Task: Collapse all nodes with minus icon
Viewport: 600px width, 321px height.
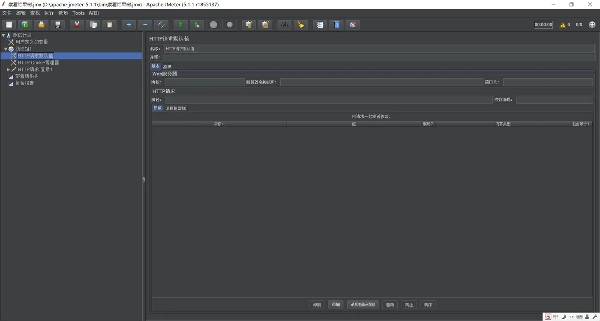Action: [145, 25]
